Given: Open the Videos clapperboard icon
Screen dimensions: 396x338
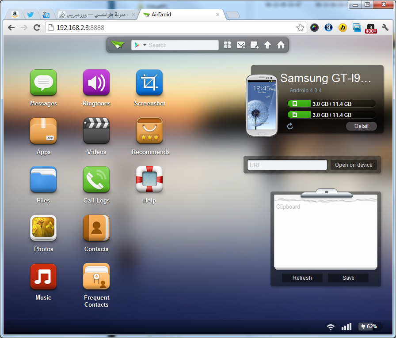Looking at the screenshot, I should click(96, 131).
